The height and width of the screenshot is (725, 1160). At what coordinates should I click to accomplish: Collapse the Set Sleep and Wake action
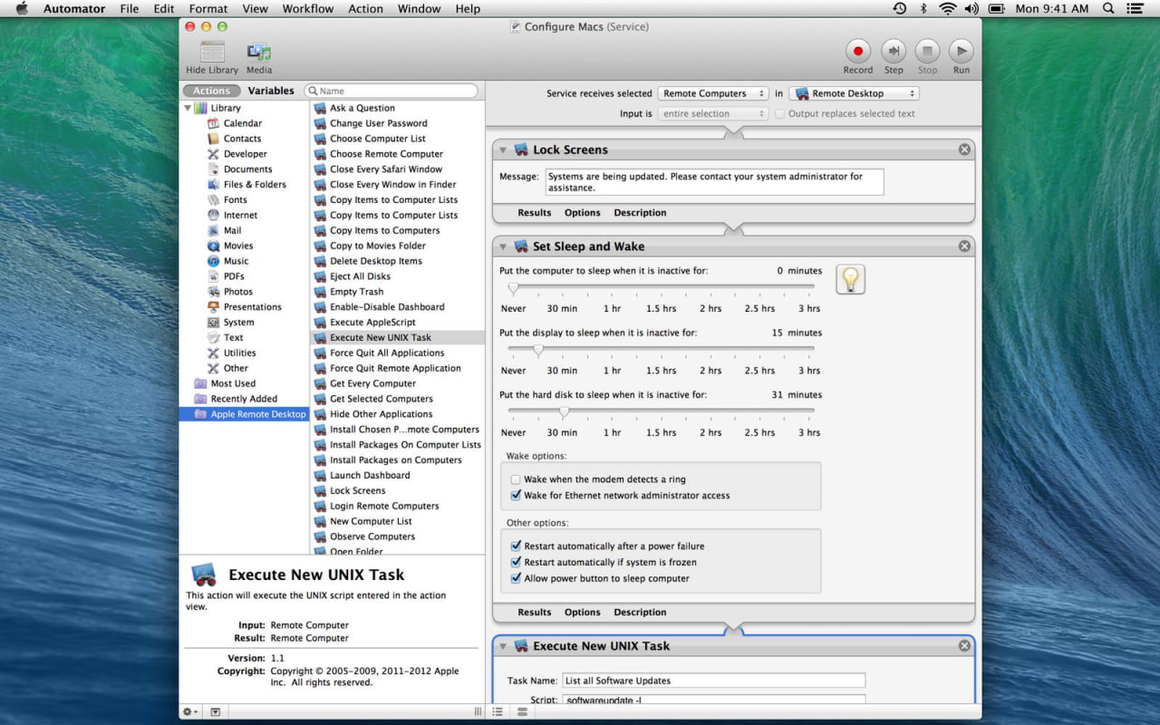[x=504, y=246]
